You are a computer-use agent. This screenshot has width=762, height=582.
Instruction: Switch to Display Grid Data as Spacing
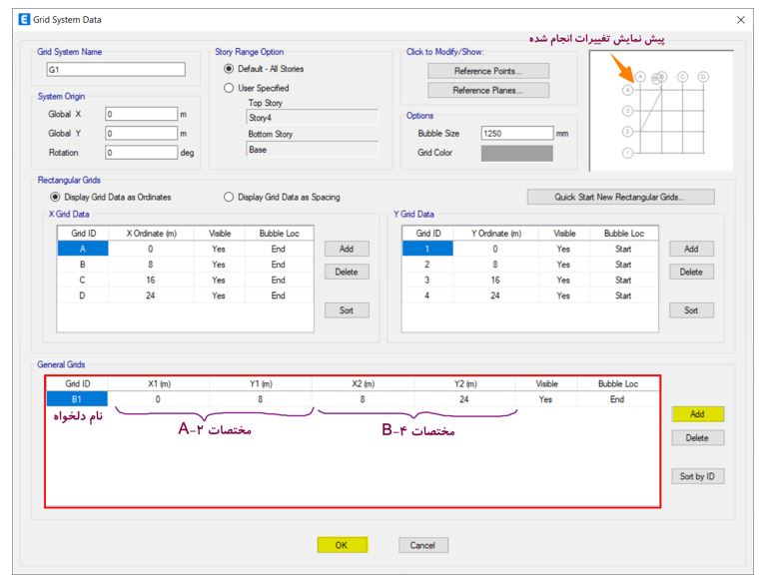pyautogui.click(x=229, y=197)
